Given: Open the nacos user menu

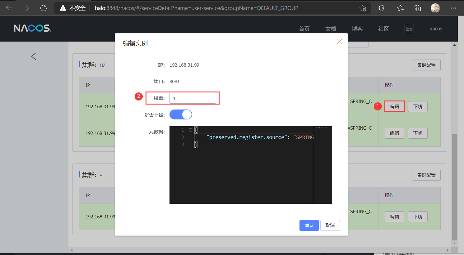Looking at the screenshot, I should (436, 29).
